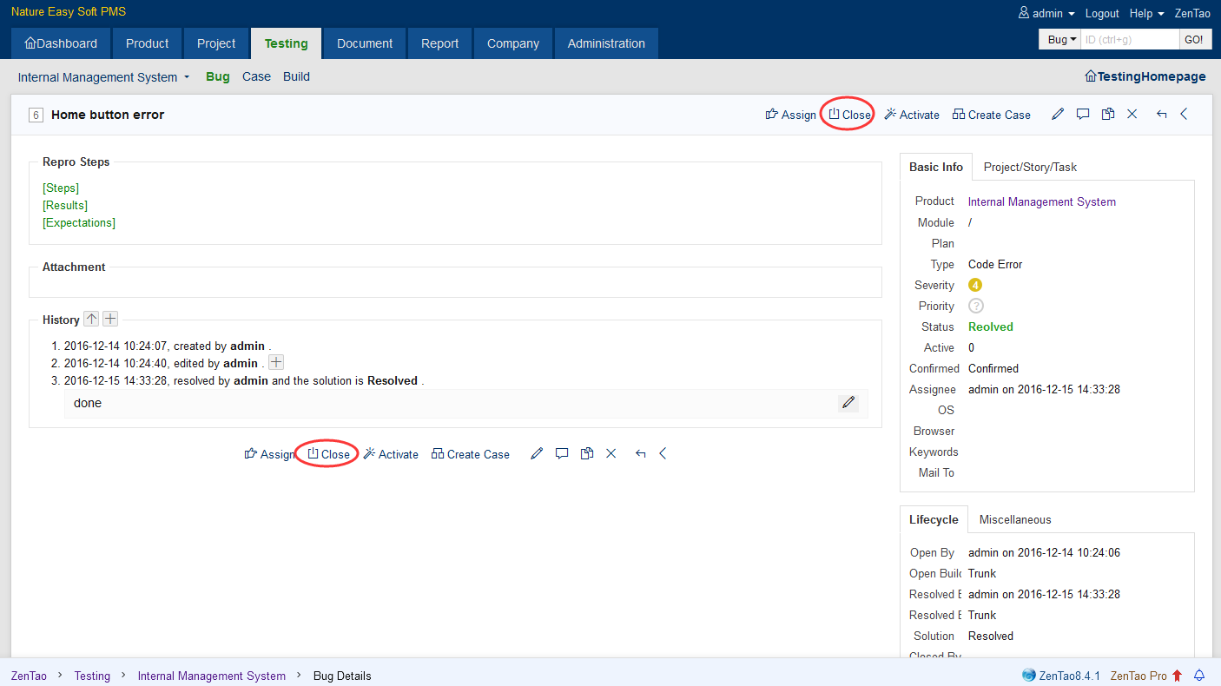Open the admin user dropdown
Image resolution: width=1221 pixels, height=686 pixels.
point(1046,13)
